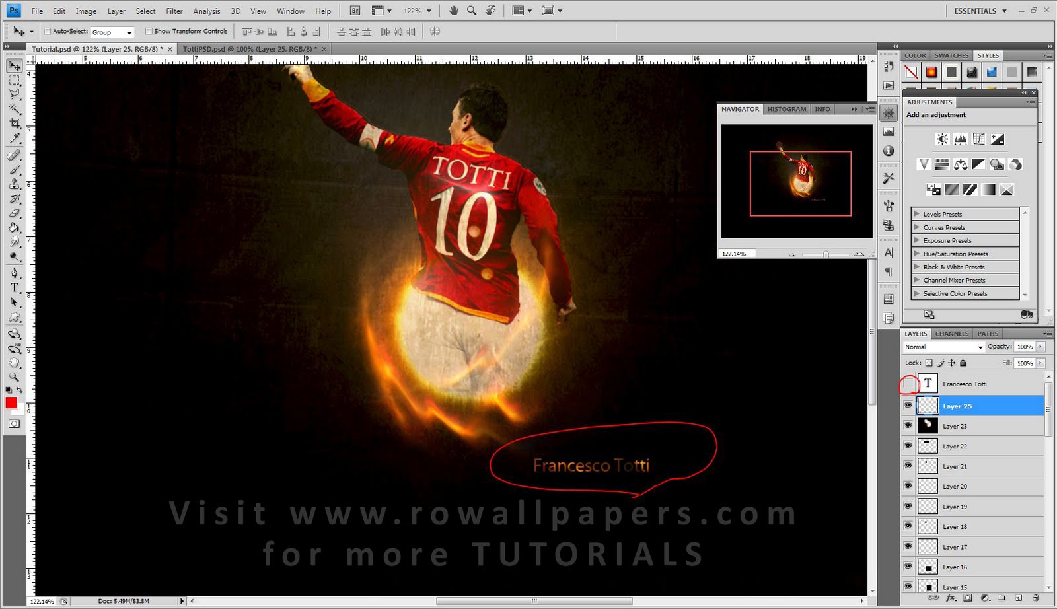Select the Crop tool
The image size is (1057, 609).
pos(15,124)
